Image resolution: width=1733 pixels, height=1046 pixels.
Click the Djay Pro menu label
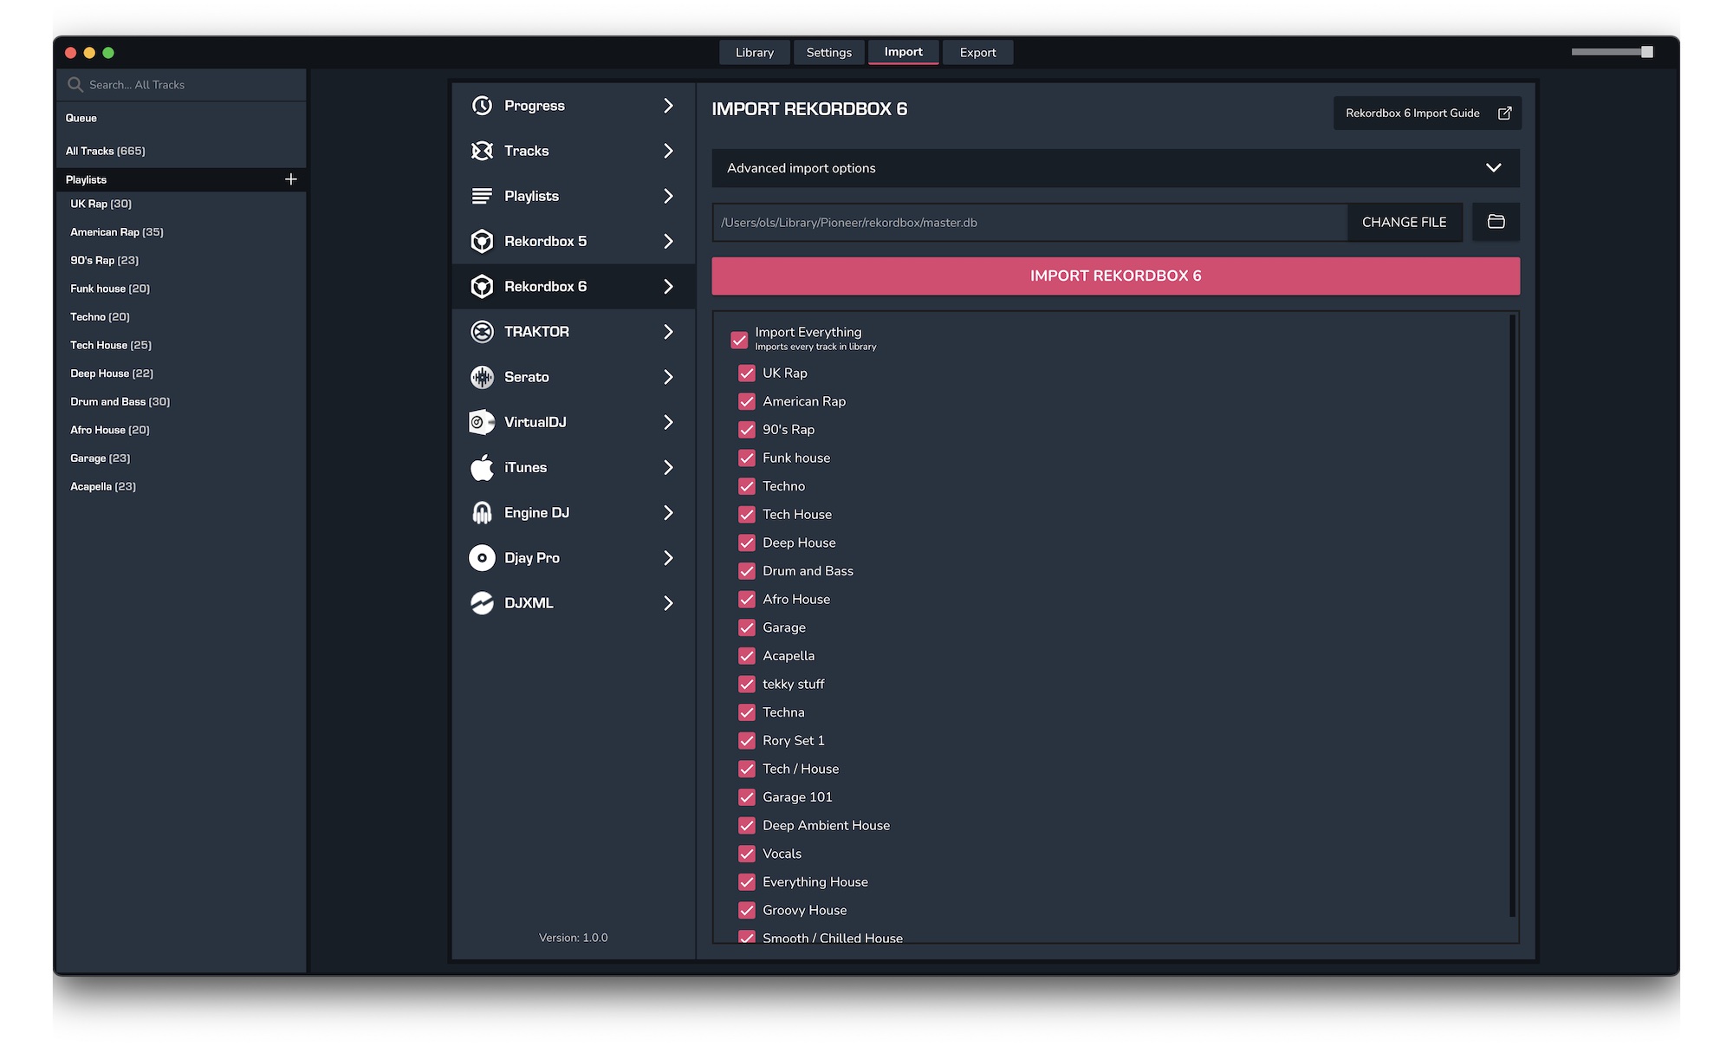[532, 558]
